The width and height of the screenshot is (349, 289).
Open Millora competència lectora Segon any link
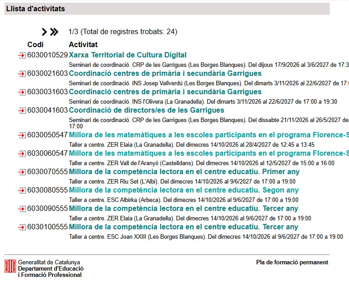coord(184,190)
